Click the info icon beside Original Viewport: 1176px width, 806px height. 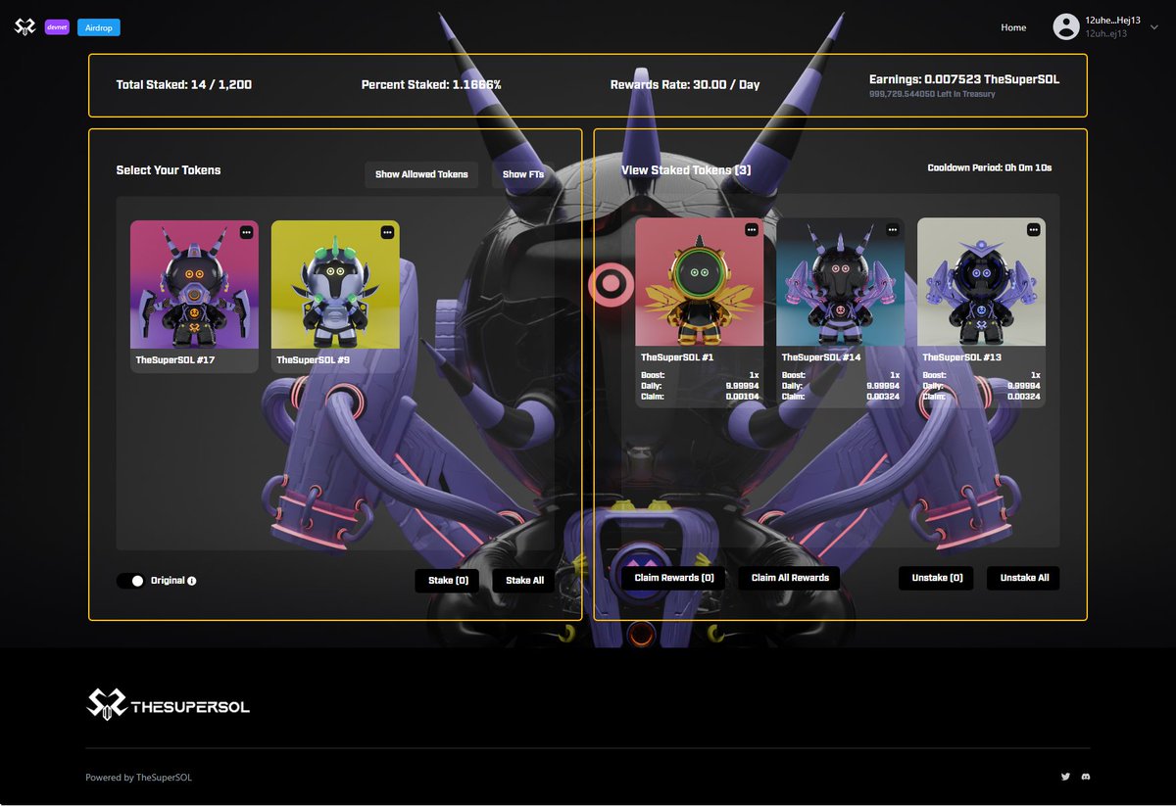pos(192,581)
